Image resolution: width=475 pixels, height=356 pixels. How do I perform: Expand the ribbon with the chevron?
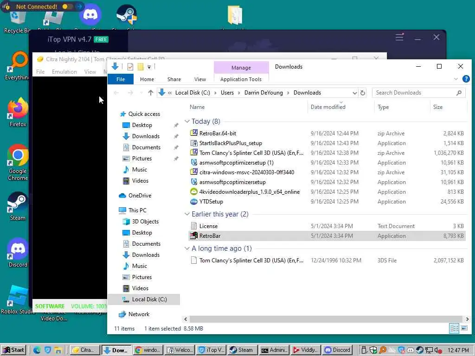click(x=456, y=79)
